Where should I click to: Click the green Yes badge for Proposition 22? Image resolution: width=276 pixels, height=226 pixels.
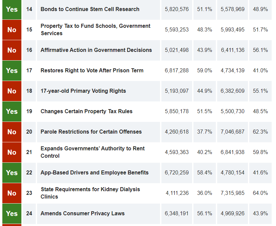(x=12, y=173)
